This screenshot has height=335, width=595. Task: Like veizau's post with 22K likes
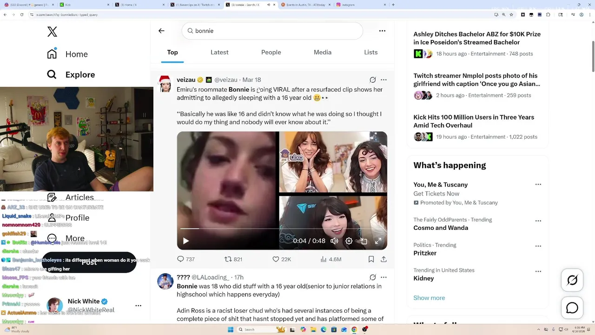point(282,259)
